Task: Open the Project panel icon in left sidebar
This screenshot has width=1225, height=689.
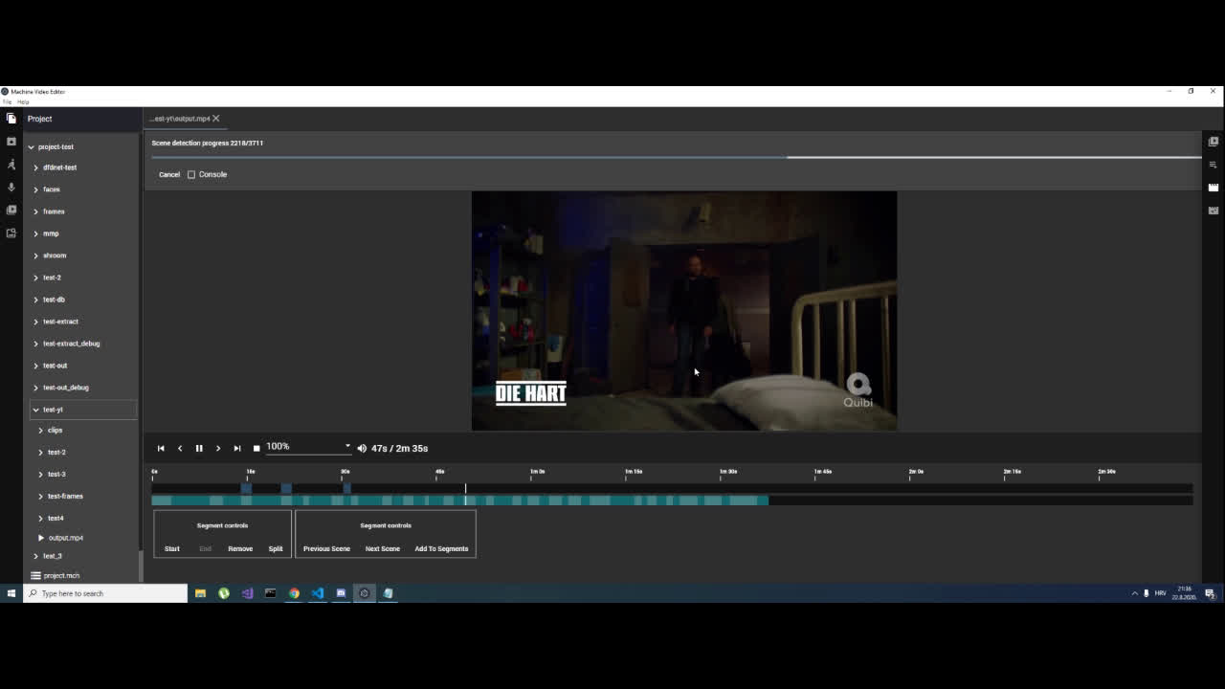Action: pos(11,118)
